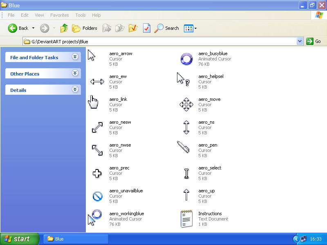This screenshot has width=327, height=245.
Task: Open the Instructions text document
Action: 186,219
